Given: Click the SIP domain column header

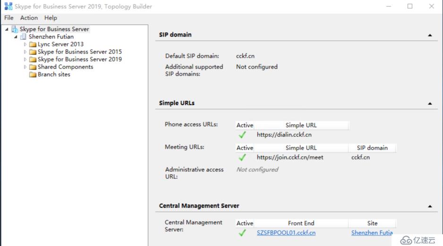Looking at the screenshot, I should coord(372,148).
